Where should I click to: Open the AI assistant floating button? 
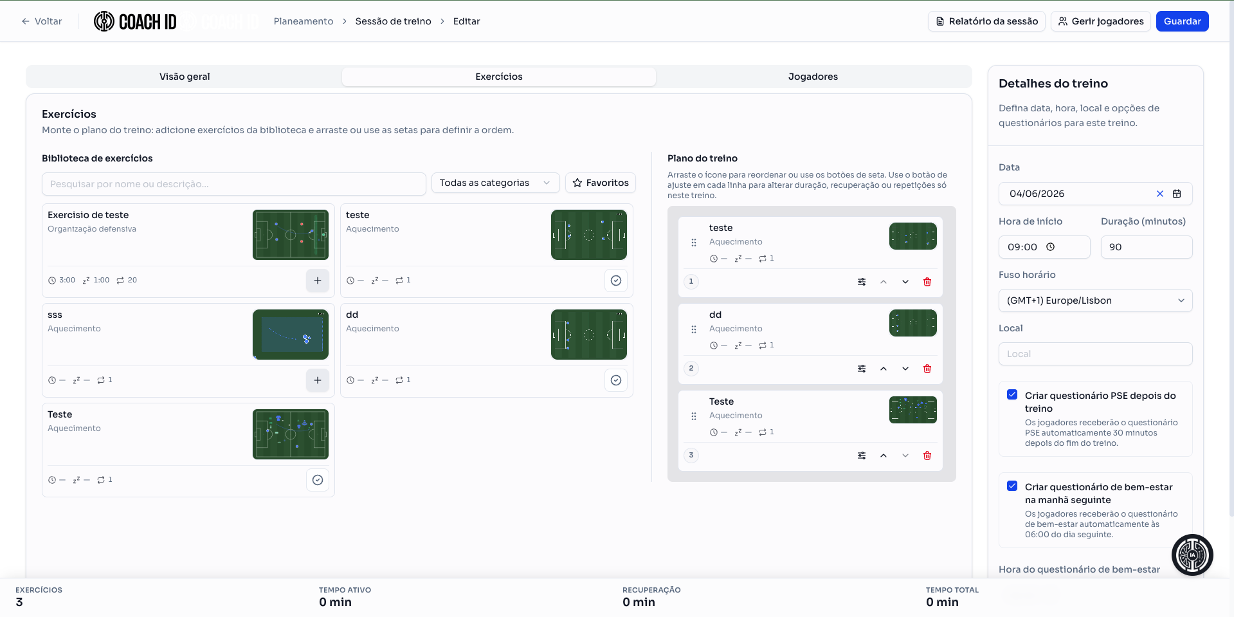pos(1192,555)
